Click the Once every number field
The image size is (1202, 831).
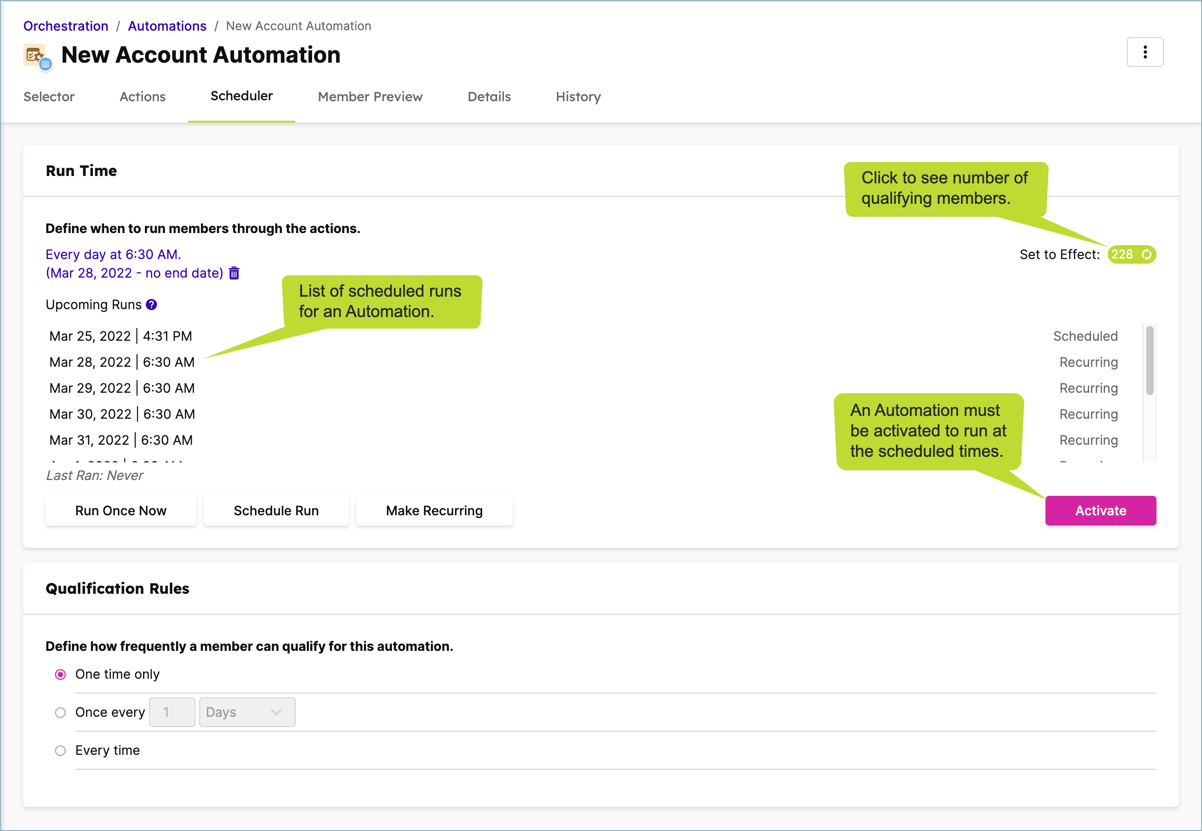click(172, 712)
